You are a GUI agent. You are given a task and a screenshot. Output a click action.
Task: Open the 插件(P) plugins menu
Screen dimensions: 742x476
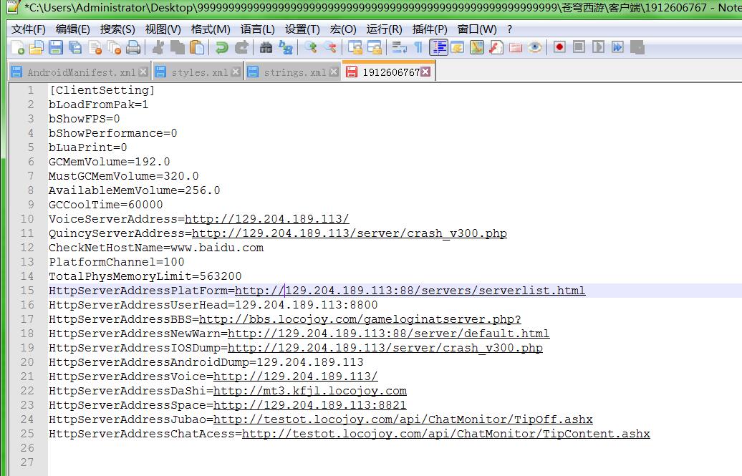(430, 29)
